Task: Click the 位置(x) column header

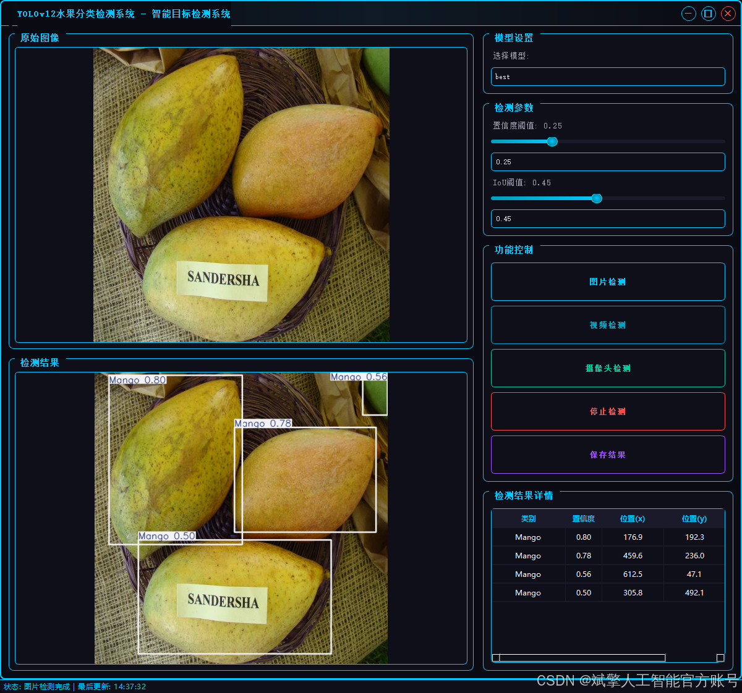Action: point(633,519)
